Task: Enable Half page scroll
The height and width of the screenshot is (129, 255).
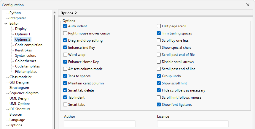Action: coord(159,26)
